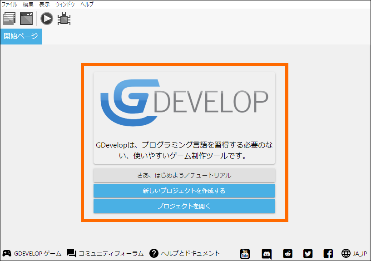The height and width of the screenshot is (261, 371).
Task: Open the Discord icon link
Action: pyautogui.click(x=267, y=254)
